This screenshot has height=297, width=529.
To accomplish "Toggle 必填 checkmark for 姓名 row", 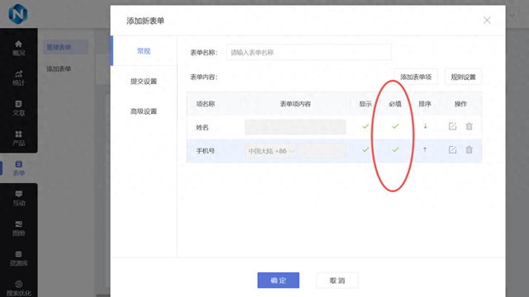I will coord(395,126).
